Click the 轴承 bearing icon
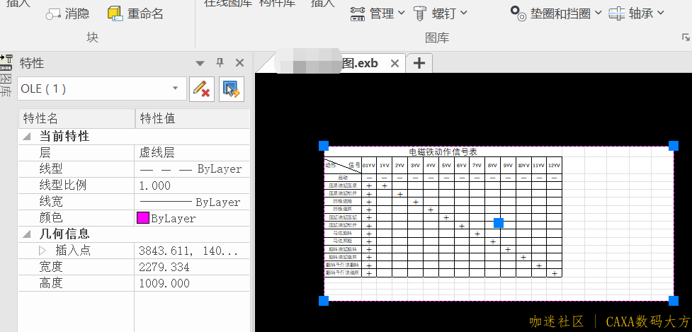Image resolution: width=692 pixels, height=332 pixels. (617, 13)
